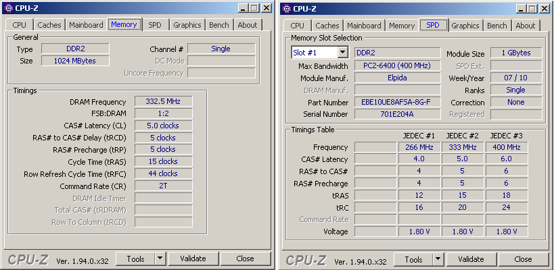Close the right CPU-Z window via title bar X
The image size is (554, 270).
545,9
